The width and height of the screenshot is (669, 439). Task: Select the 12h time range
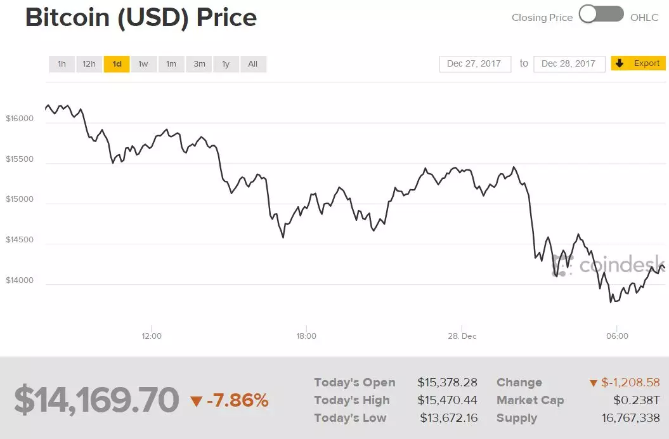click(x=89, y=64)
